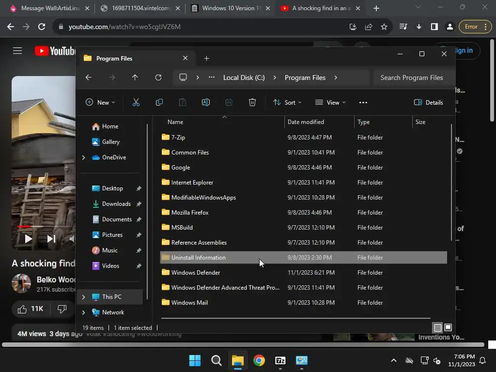Image resolution: width=496 pixels, height=372 pixels.
Task: Open taskbar Search magnifier
Action: [217, 360]
